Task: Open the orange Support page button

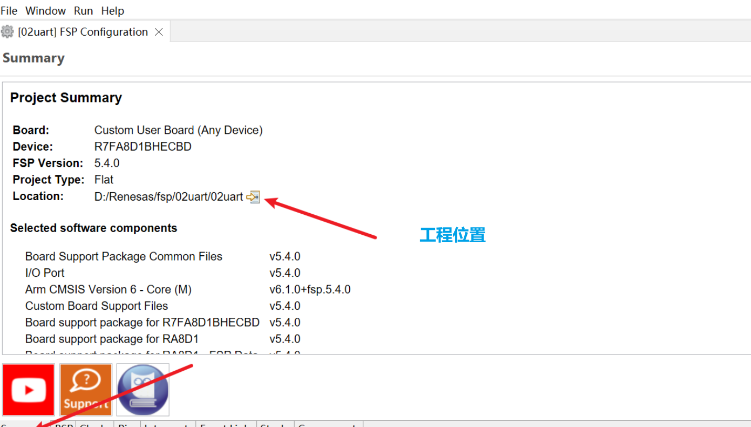Action: [86, 390]
